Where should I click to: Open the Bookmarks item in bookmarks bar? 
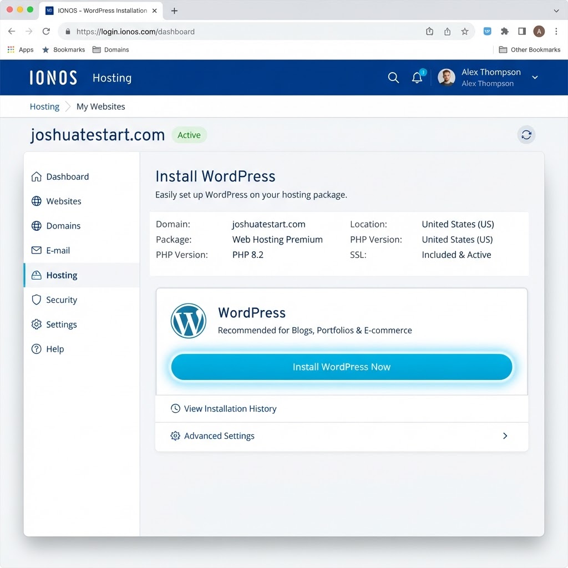pos(63,49)
